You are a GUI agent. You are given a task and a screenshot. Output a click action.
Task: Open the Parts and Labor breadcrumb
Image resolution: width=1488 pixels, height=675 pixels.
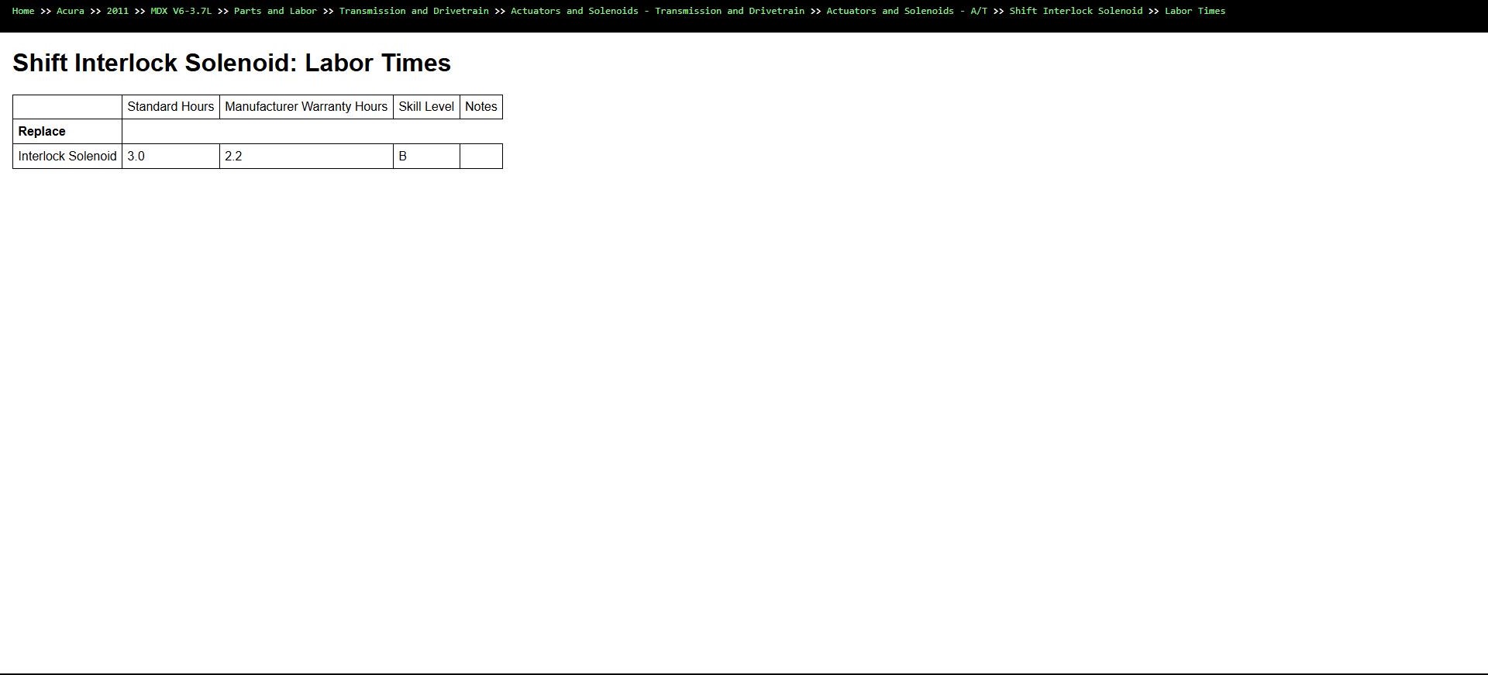coord(275,11)
